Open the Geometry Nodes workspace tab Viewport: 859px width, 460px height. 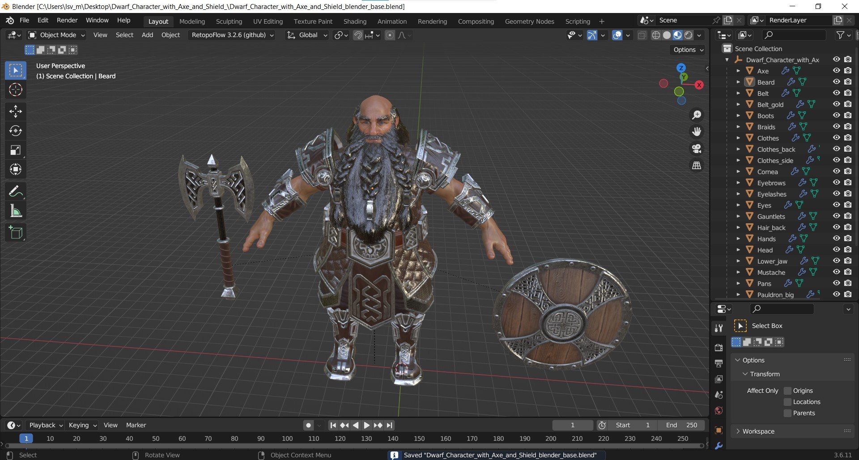(x=529, y=21)
